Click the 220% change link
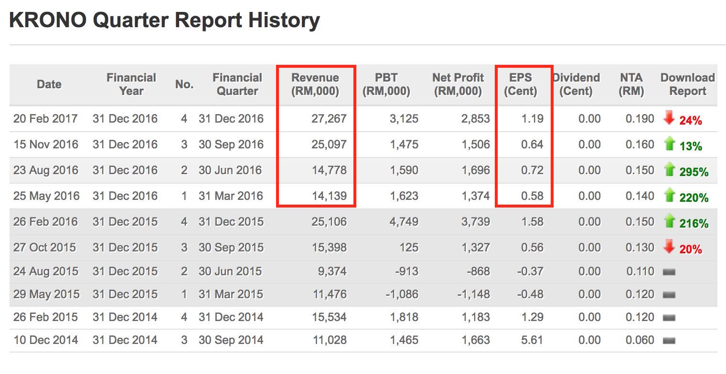726x374 pixels. [694, 198]
